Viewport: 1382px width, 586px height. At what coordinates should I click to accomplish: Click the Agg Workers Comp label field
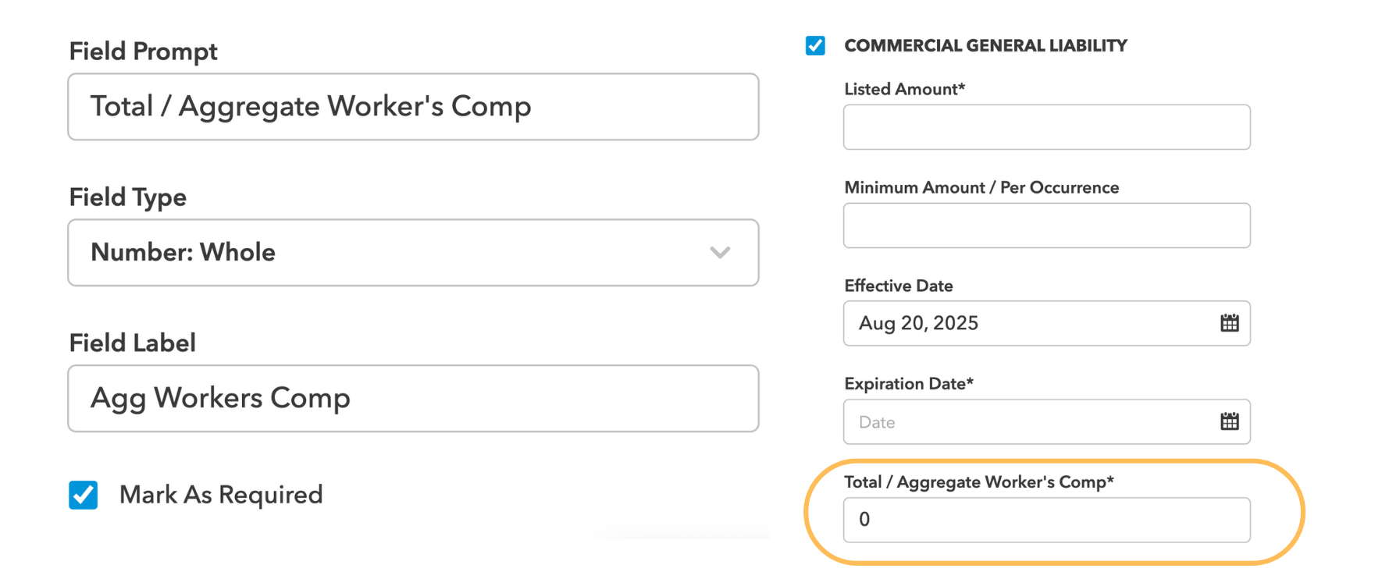413,398
